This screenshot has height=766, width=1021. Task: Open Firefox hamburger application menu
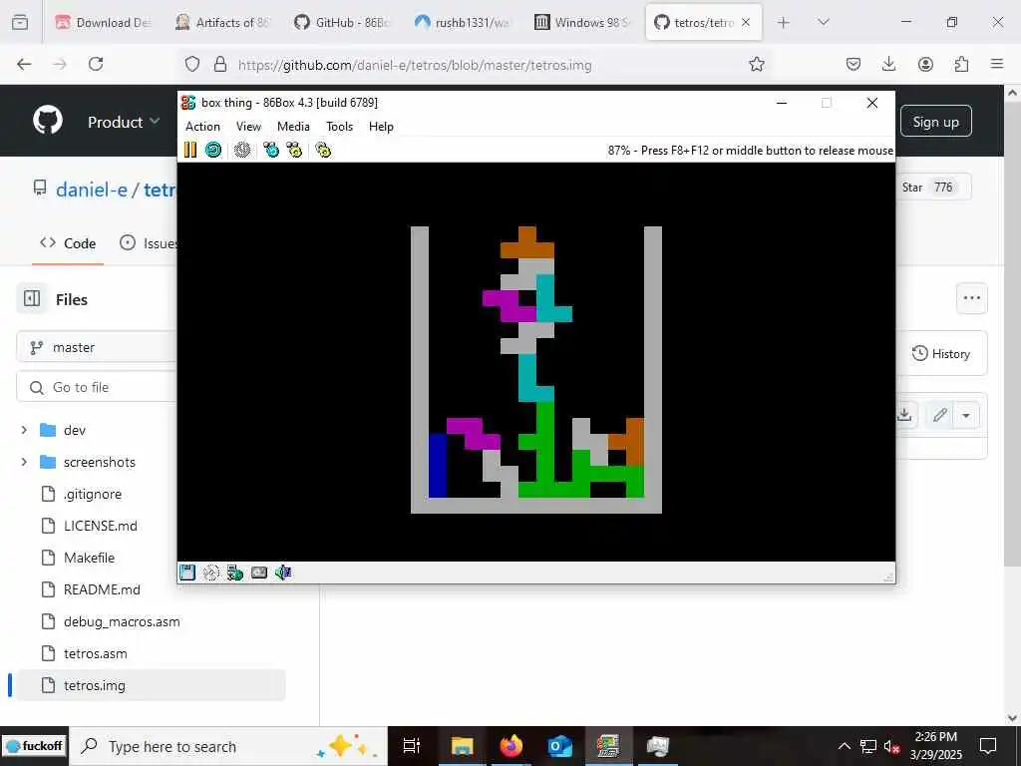997,64
